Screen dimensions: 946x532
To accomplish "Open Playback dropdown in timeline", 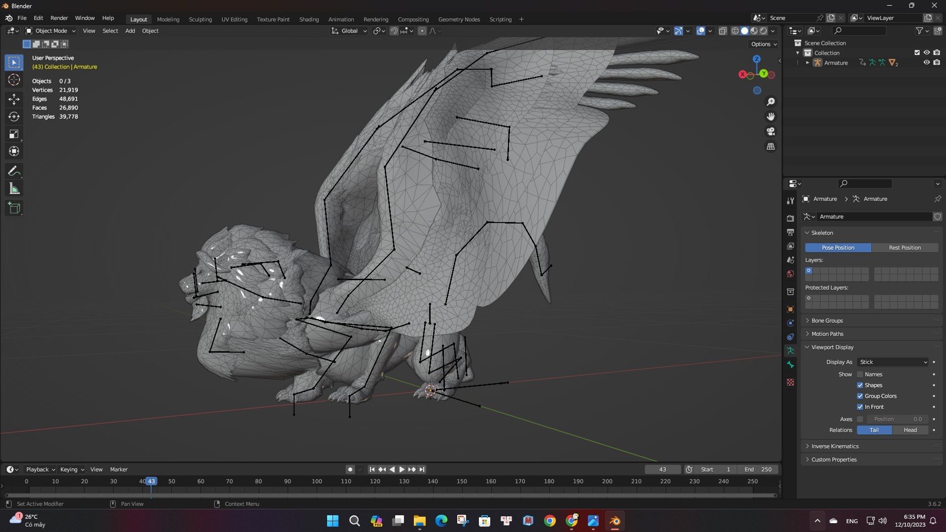I will point(40,469).
